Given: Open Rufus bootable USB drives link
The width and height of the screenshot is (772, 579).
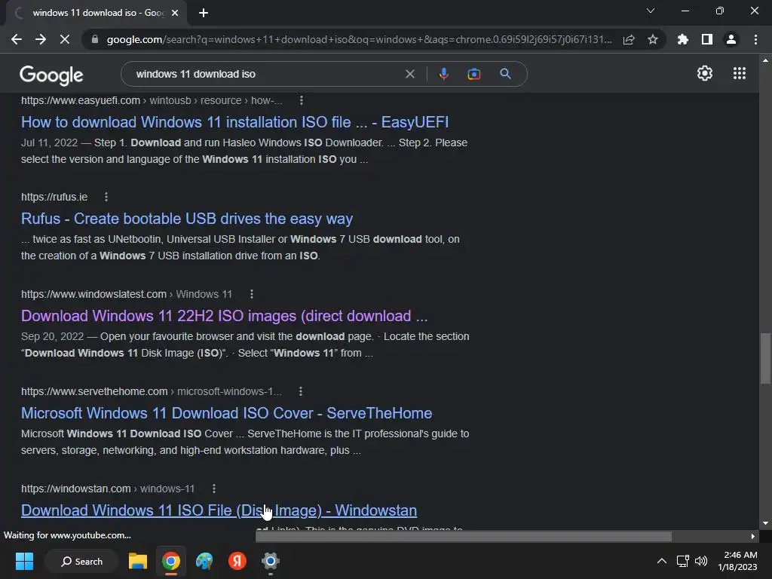Looking at the screenshot, I should coord(187,219).
